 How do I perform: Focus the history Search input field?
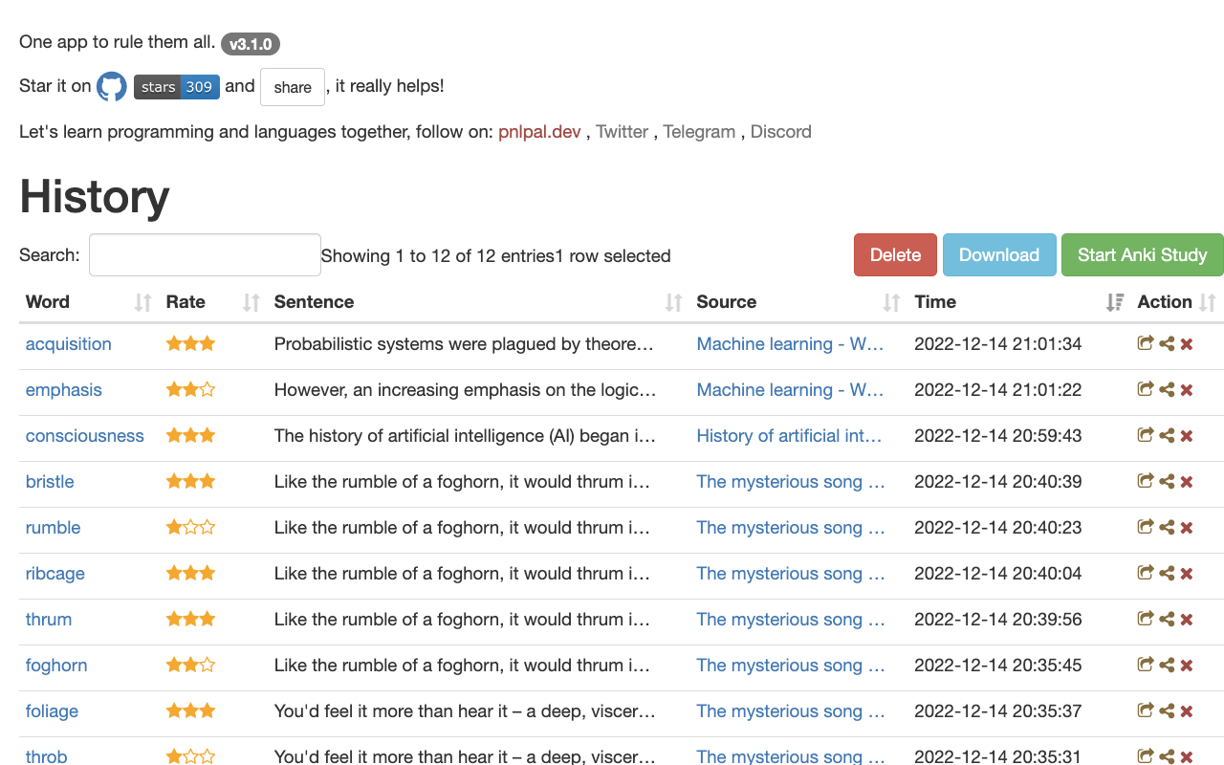point(205,255)
